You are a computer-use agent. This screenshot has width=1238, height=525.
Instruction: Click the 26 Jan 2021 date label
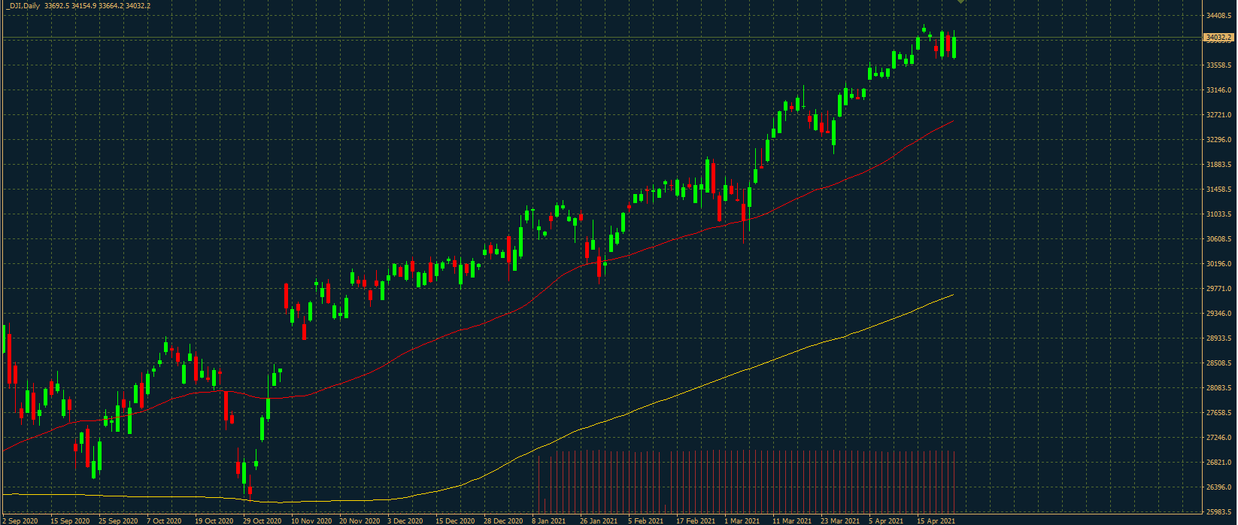pyautogui.click(x=599, y=520)
